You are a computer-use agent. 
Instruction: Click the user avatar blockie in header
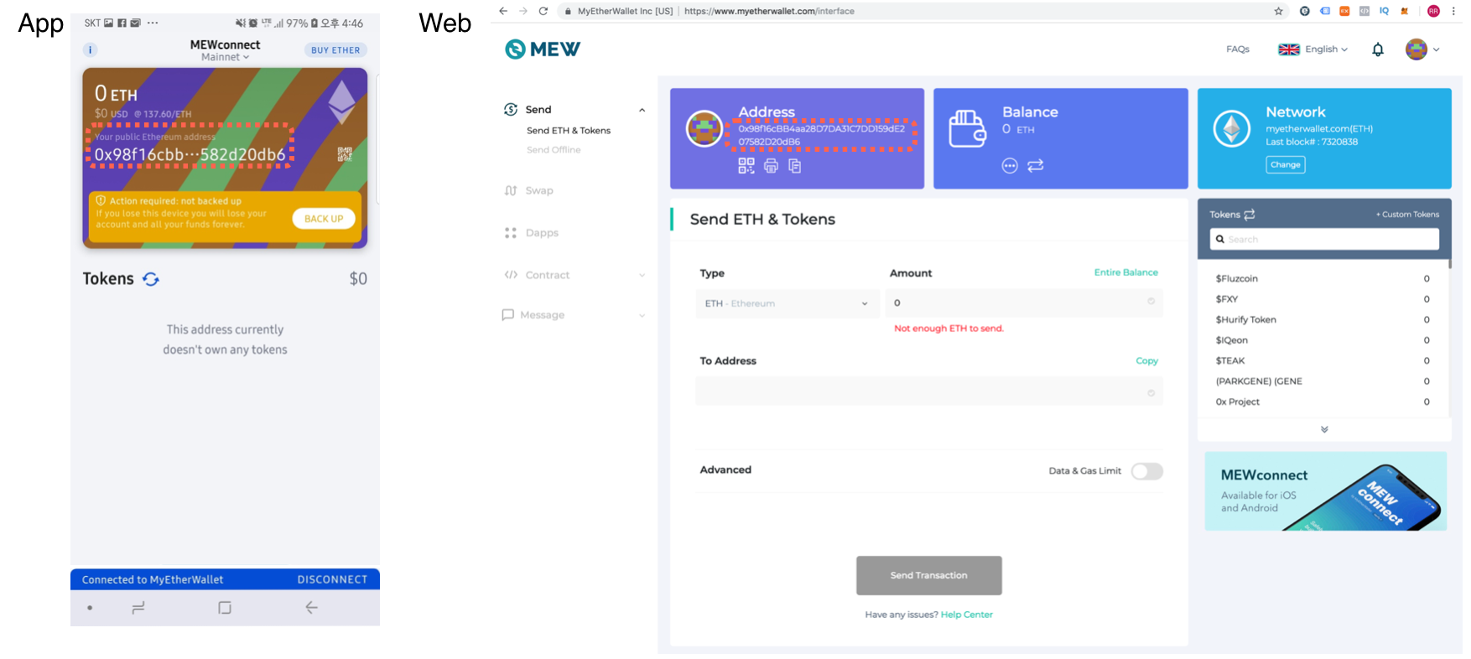tap(1416, 49)
